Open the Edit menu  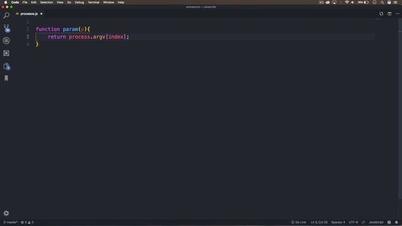pos(33,3)
